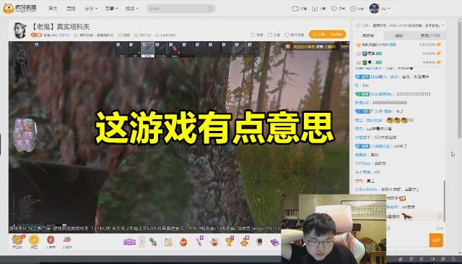The width and height of the screenshot is (462, 264).
Task: Open the 首页 home navigation item
Action: [x=53, y=9]
